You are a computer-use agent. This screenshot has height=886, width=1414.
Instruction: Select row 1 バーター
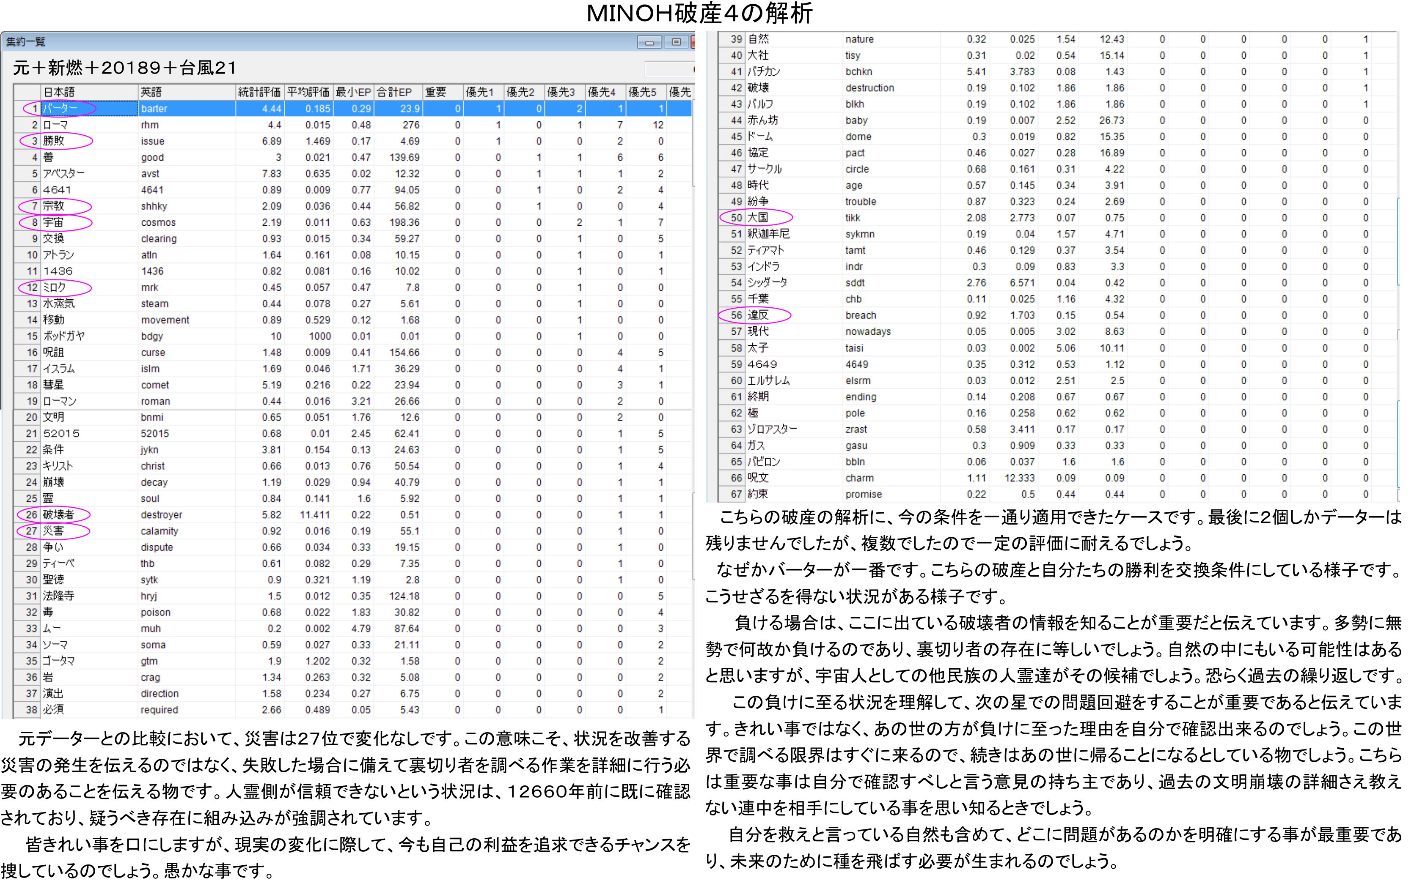[x=60, y=108]
